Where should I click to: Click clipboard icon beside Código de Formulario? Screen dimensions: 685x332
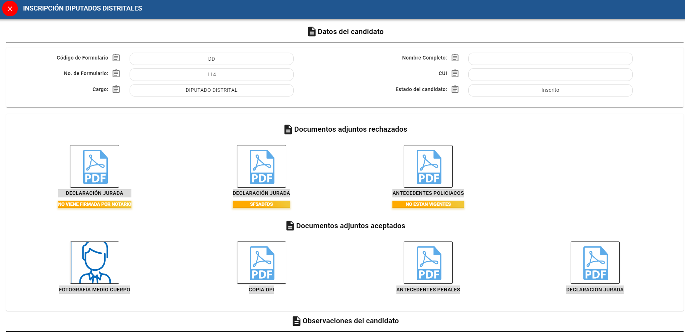(x=116, y=58)
